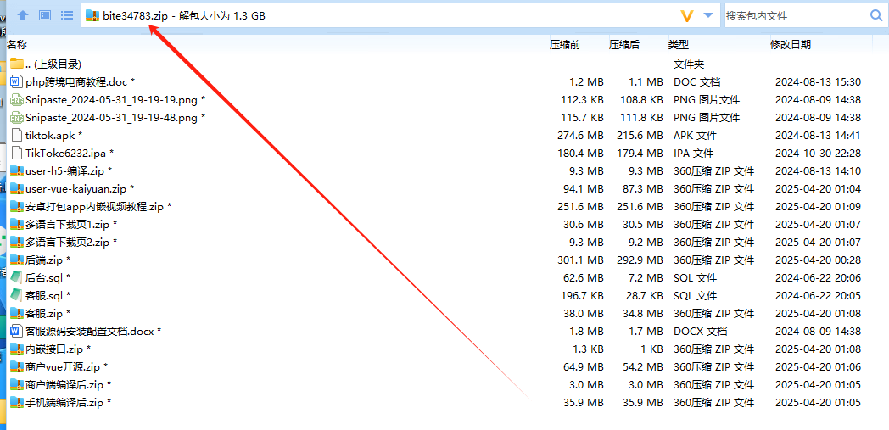Click the zip icon of 商户vue开源.zip

[x=16, y=367]
